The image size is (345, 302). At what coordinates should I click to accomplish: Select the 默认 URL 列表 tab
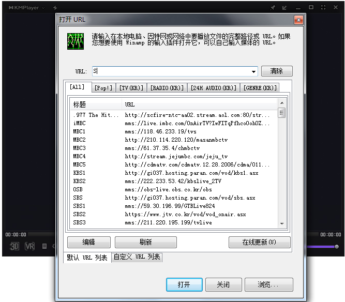click(x=87, y=258)
